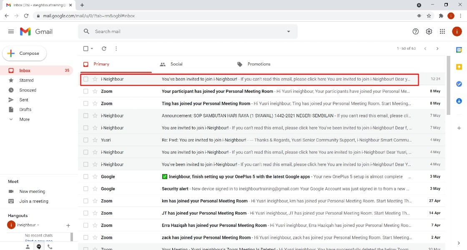Viewport: 467px width, 250px height.
Task: Open Chrome menu three dots
Action: 460,16
